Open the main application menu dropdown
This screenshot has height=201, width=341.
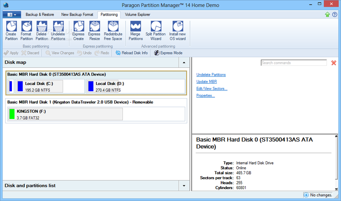(12, 15)
